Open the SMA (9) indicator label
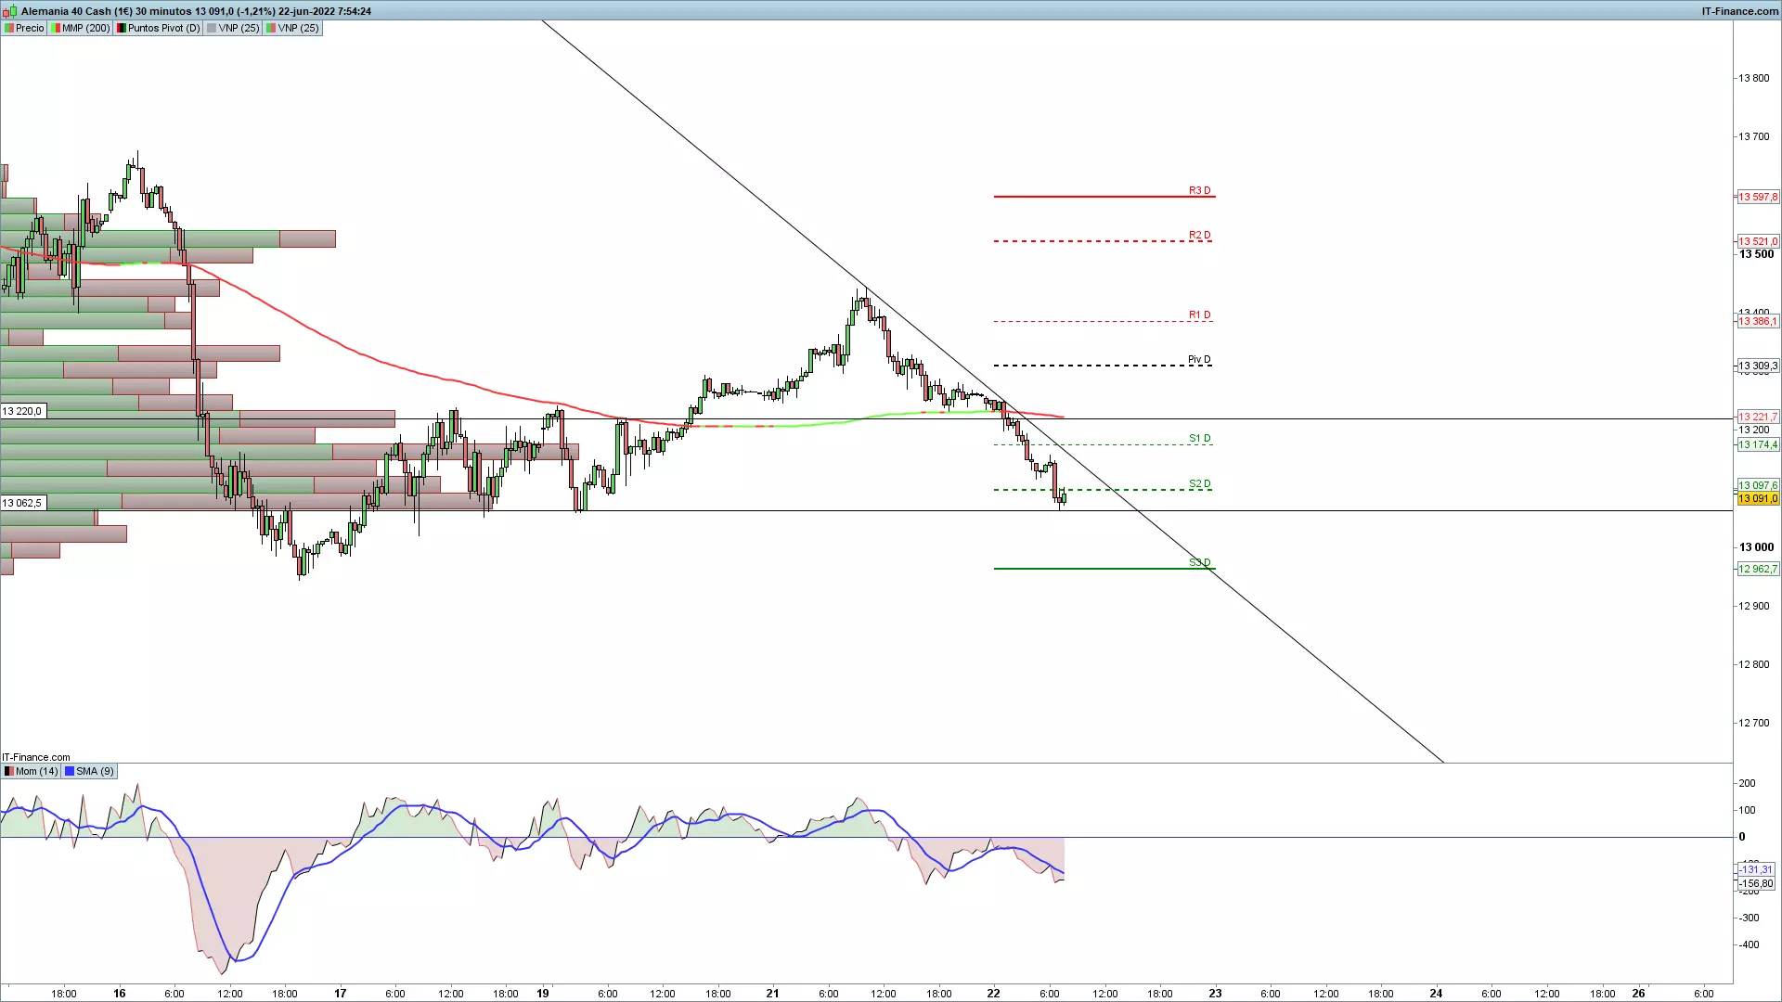Viewport: 1782px width, 1002px height. pyautogui.click(x=90, y=771)
